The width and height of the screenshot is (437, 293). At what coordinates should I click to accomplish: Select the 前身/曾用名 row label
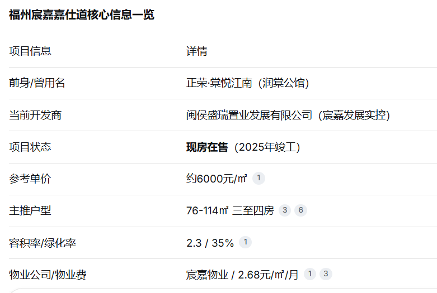click(37, 83)
